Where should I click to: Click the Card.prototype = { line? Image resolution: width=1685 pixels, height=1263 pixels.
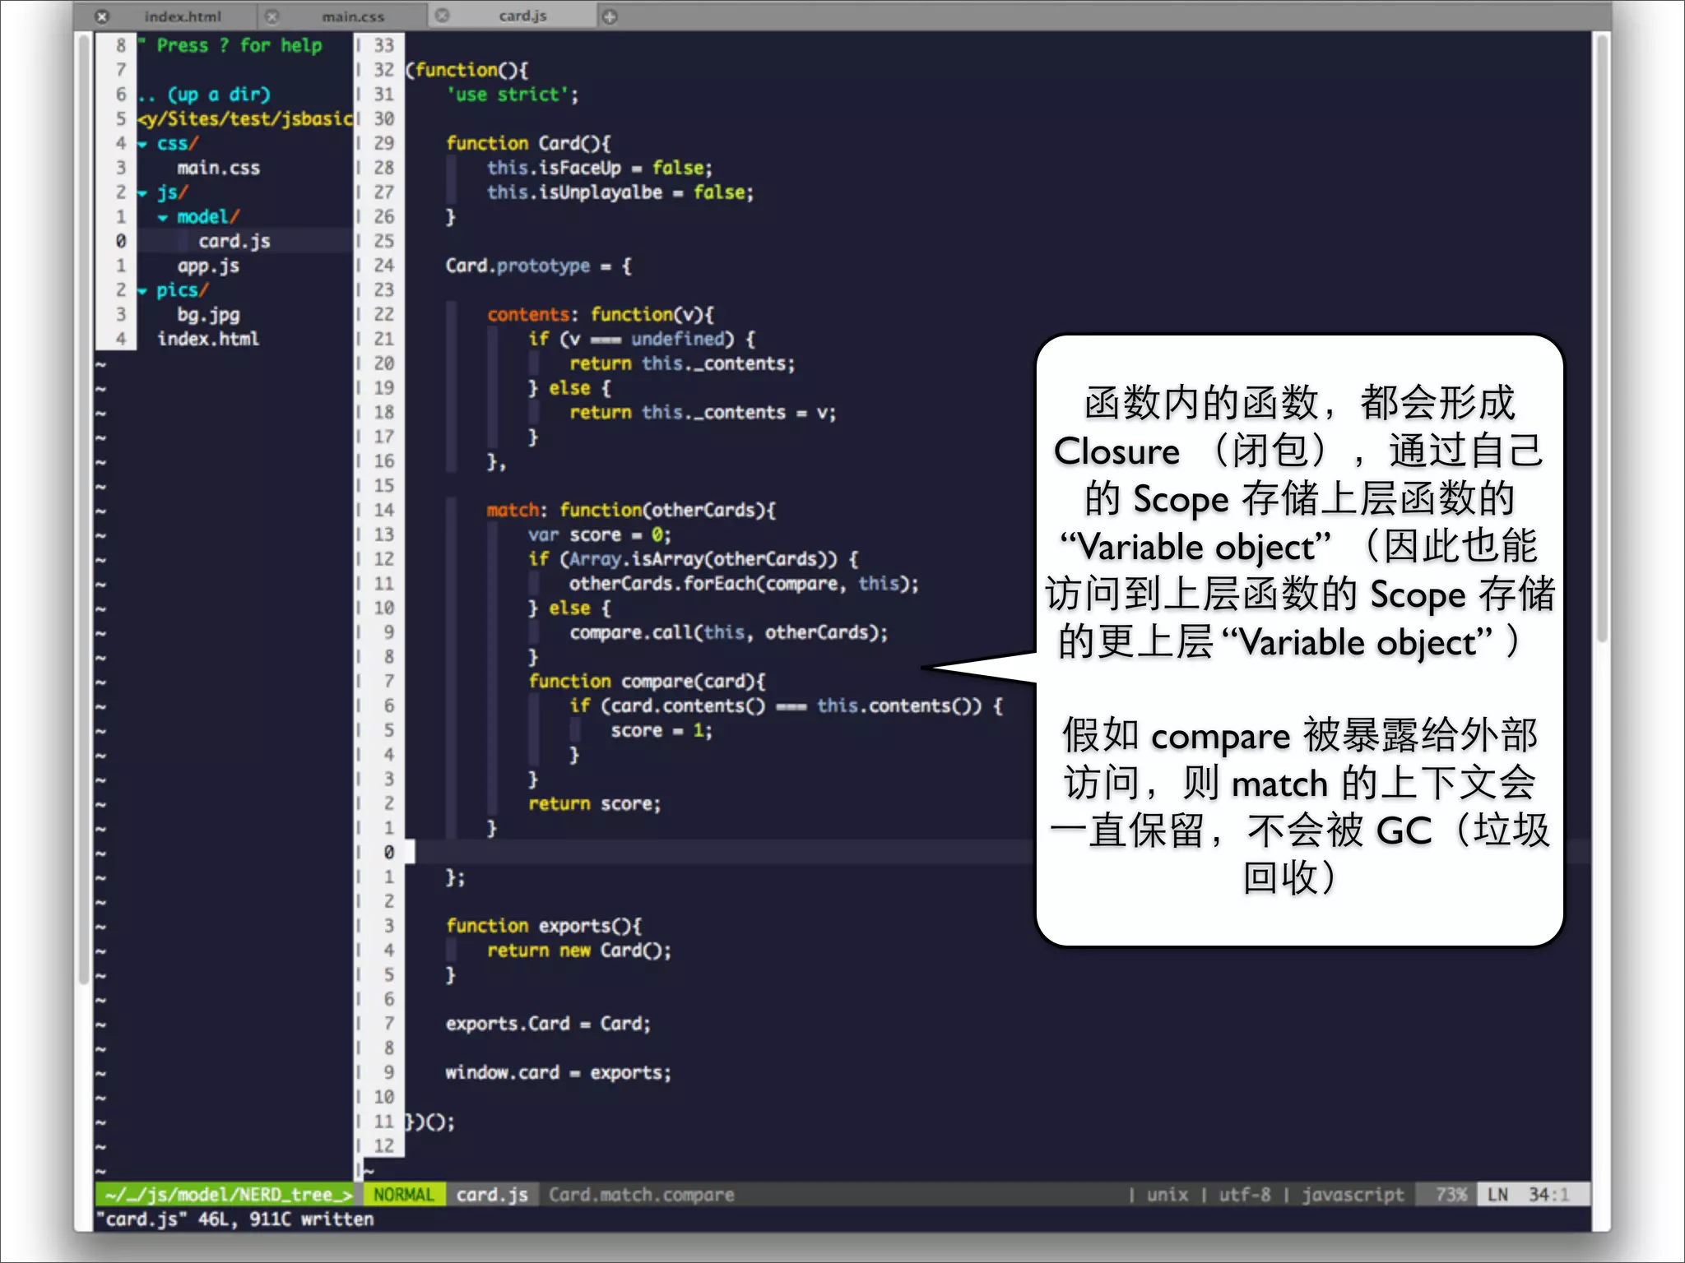coord(538,266)
